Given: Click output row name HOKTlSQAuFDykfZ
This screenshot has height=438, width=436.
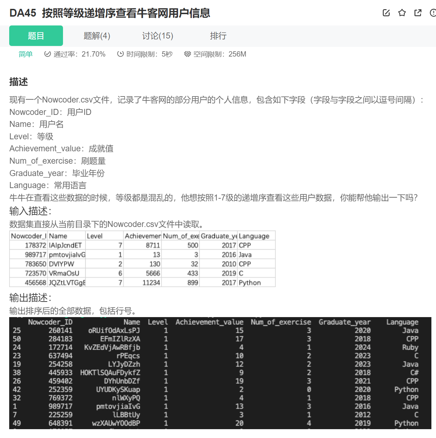Looking at the screenshot, I should (110, 373).
